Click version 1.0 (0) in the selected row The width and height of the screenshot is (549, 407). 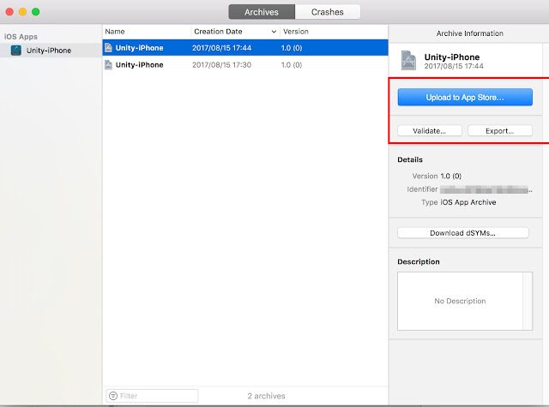coord(292,48)
